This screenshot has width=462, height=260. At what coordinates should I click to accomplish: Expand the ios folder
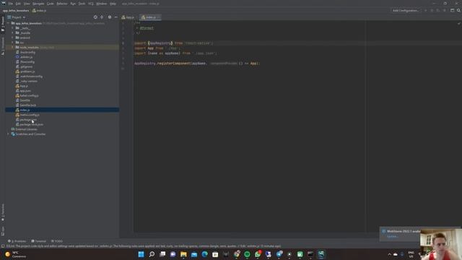click(12, 43)
